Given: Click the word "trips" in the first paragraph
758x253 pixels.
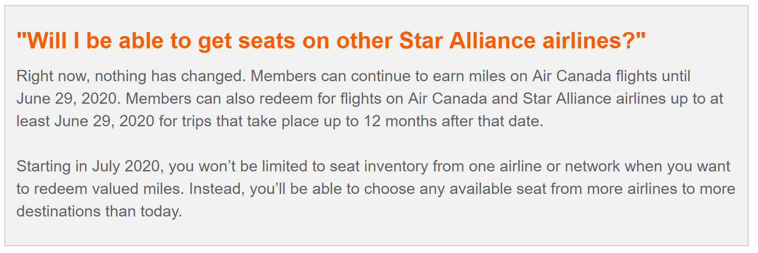Looking at the screenshot, I should click(196, 121).
